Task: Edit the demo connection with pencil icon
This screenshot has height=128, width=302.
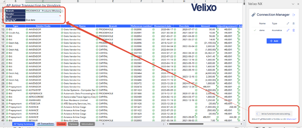Action: [288, 30]
